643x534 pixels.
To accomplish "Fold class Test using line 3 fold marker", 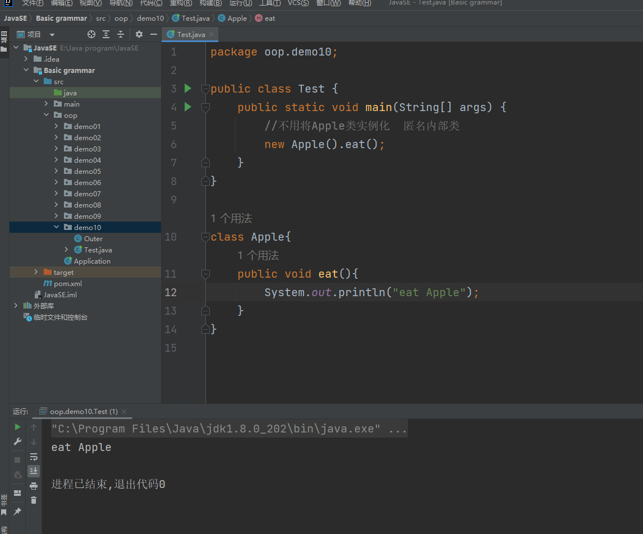I will (x=205, y=89).
